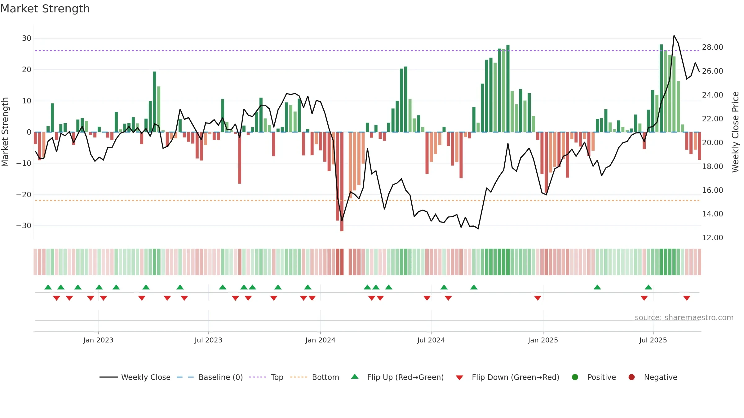Click the red Negative circle in the legend
The height and width of the screenshot is (418, 744).
631,377
